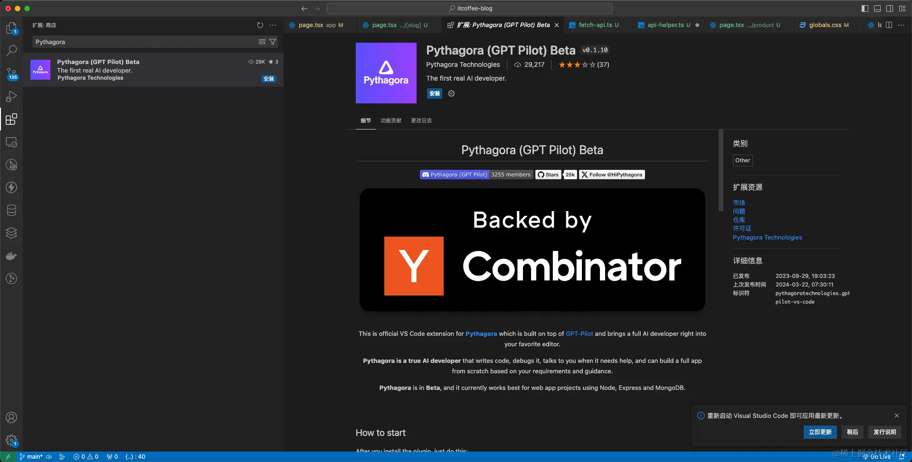The height and width of the screenshot is (462, 912).
Task: Select the 功能贡献 feature contributions tab
Action: 391,120
